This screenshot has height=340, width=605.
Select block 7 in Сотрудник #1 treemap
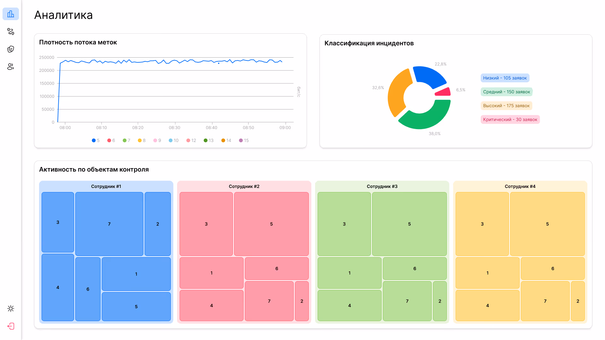click(109, 224)
